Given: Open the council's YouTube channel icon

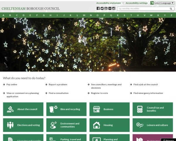Looking at the screenshot, I should tap(106, 9).
